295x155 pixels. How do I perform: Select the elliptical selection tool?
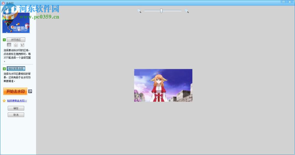pyautogui.click(x=16, y=45)
